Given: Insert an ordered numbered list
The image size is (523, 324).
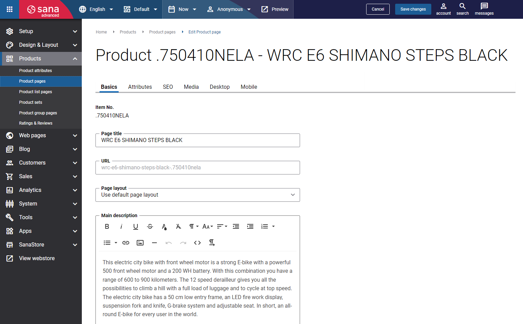Looking at the screenshot, I should click(265, 226).
